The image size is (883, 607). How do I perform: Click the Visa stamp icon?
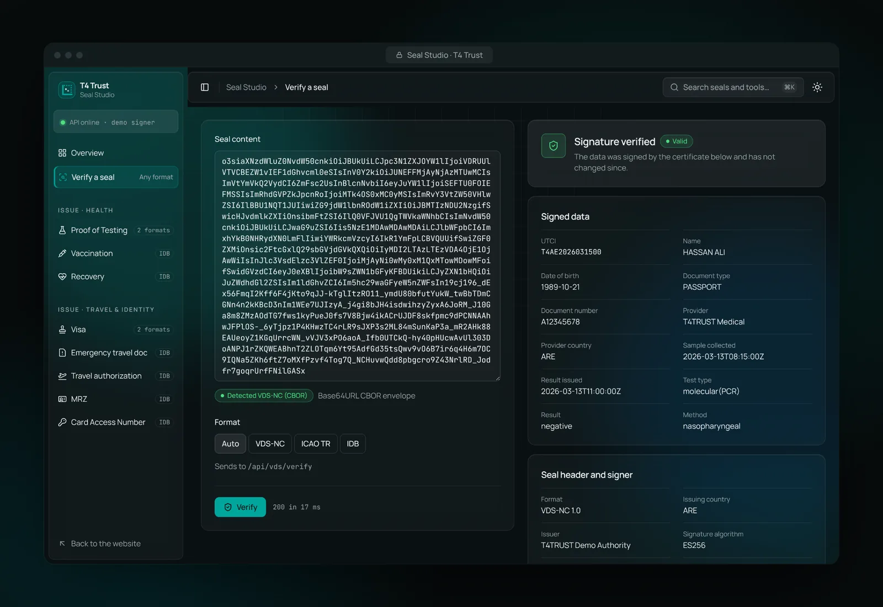[x=62, y=329]
